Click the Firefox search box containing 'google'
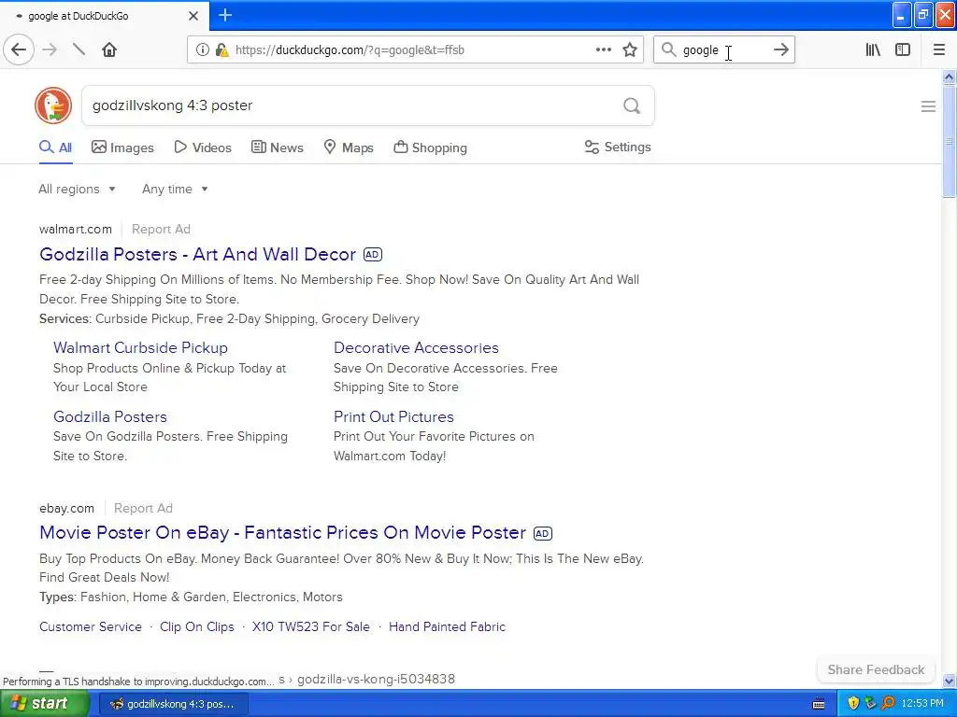The width and height of the screenshot is (957, 717). (x=723, y=50)
